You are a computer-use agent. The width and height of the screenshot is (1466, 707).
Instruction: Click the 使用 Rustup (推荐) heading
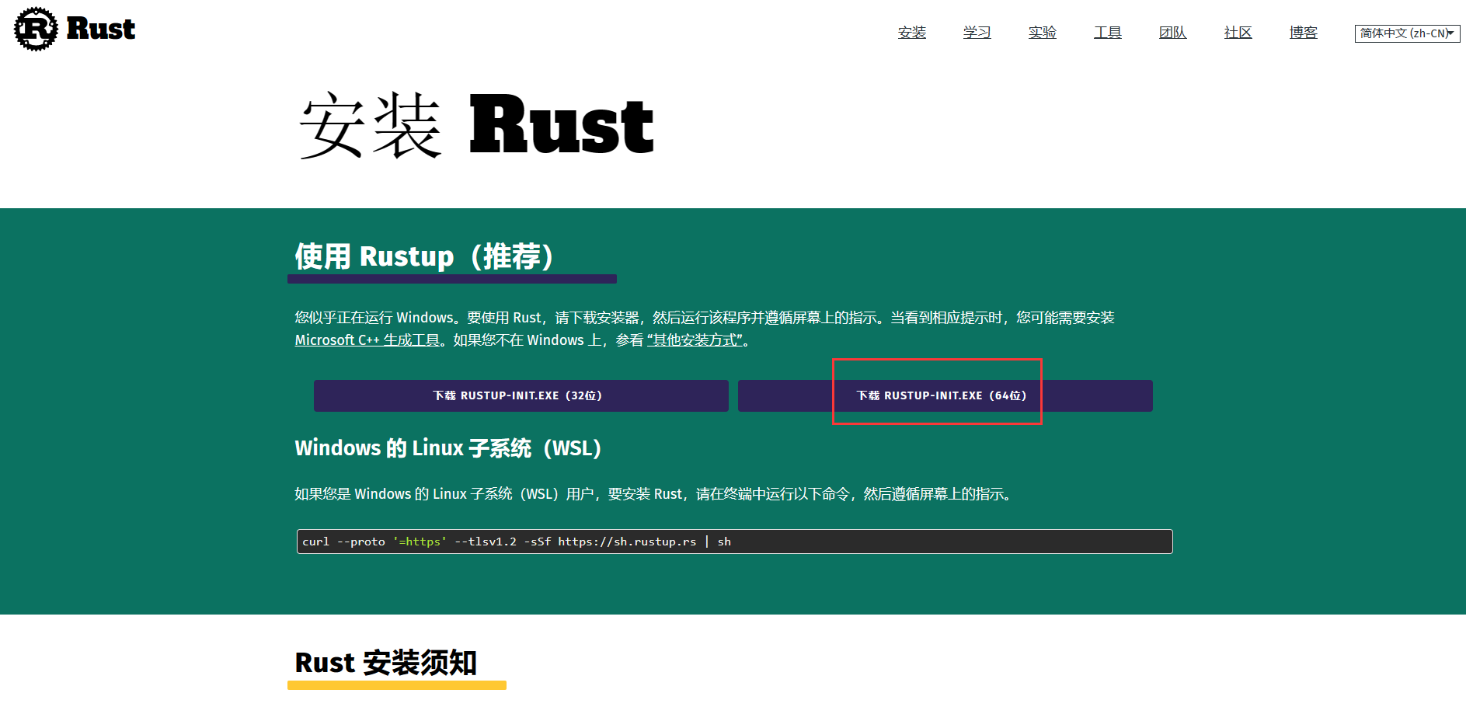point(423,256)
